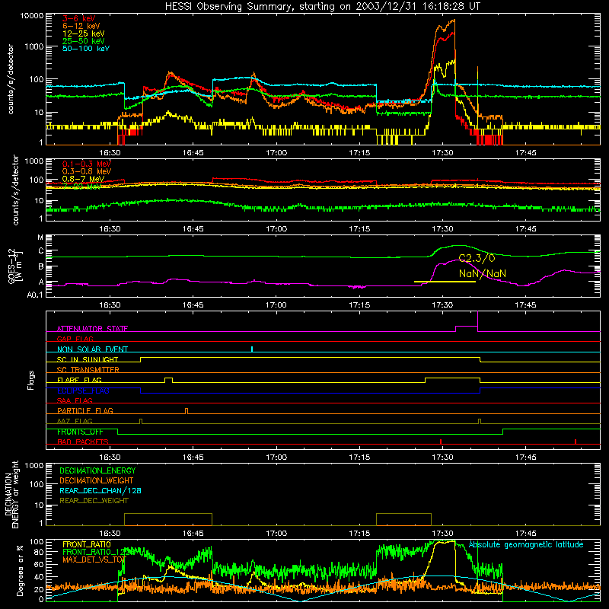This screenshot has width=609, height=609.
Task: Select the 0.1-0.3 MeV legend label
Action: 87,164
